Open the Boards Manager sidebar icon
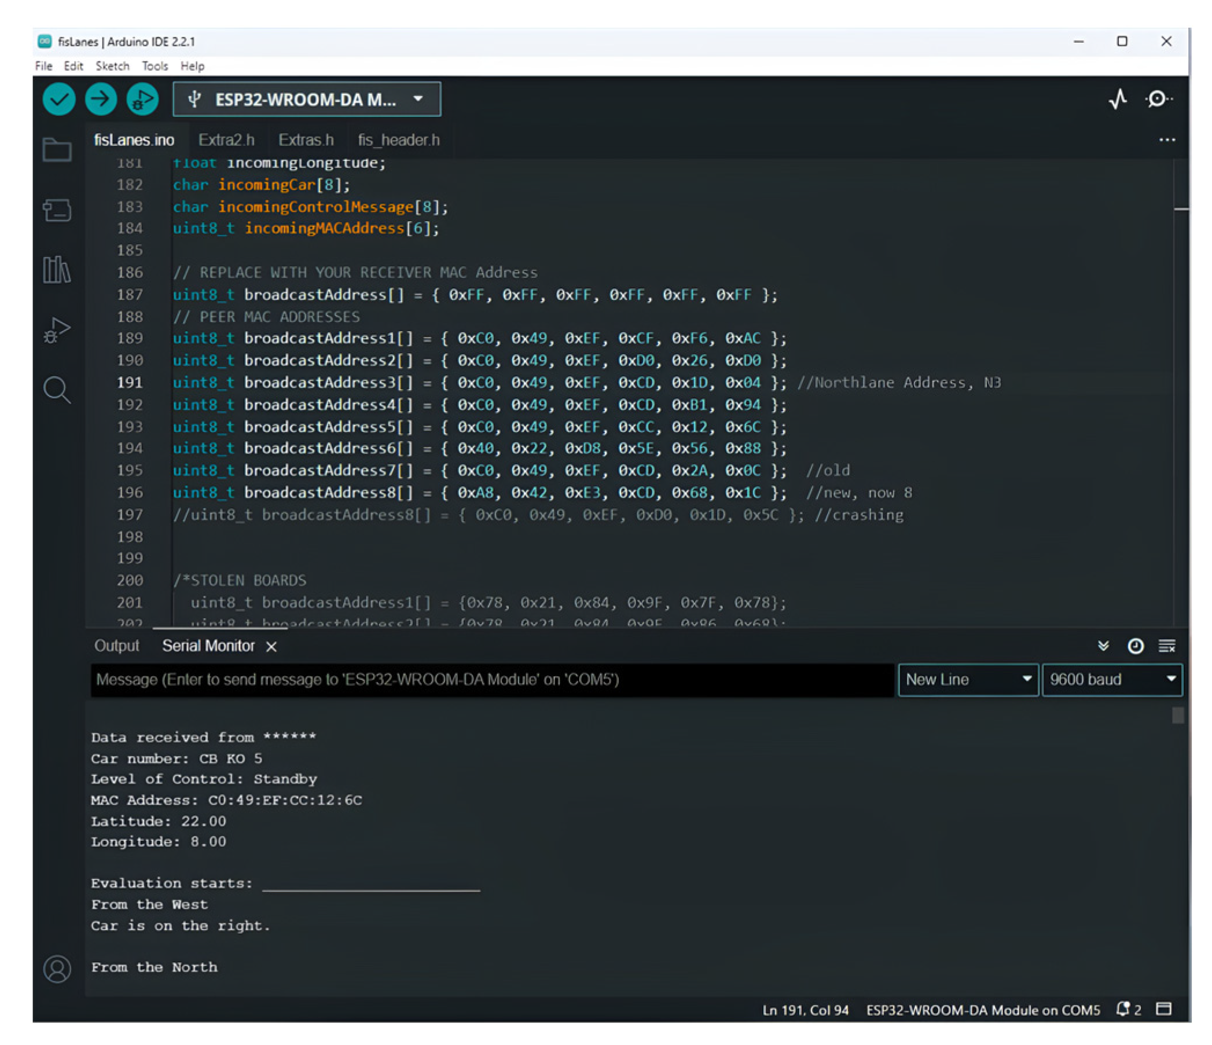Viewport: 1212px width, 1045px height. point(57,210)
